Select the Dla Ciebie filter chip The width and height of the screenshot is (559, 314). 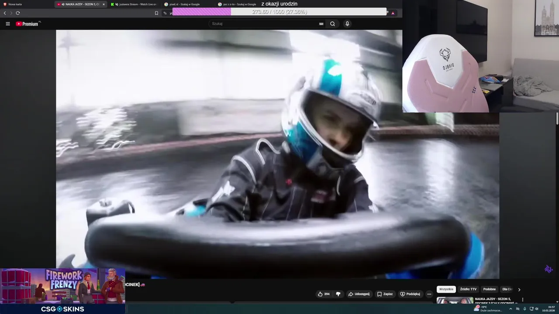click(507, 289)
